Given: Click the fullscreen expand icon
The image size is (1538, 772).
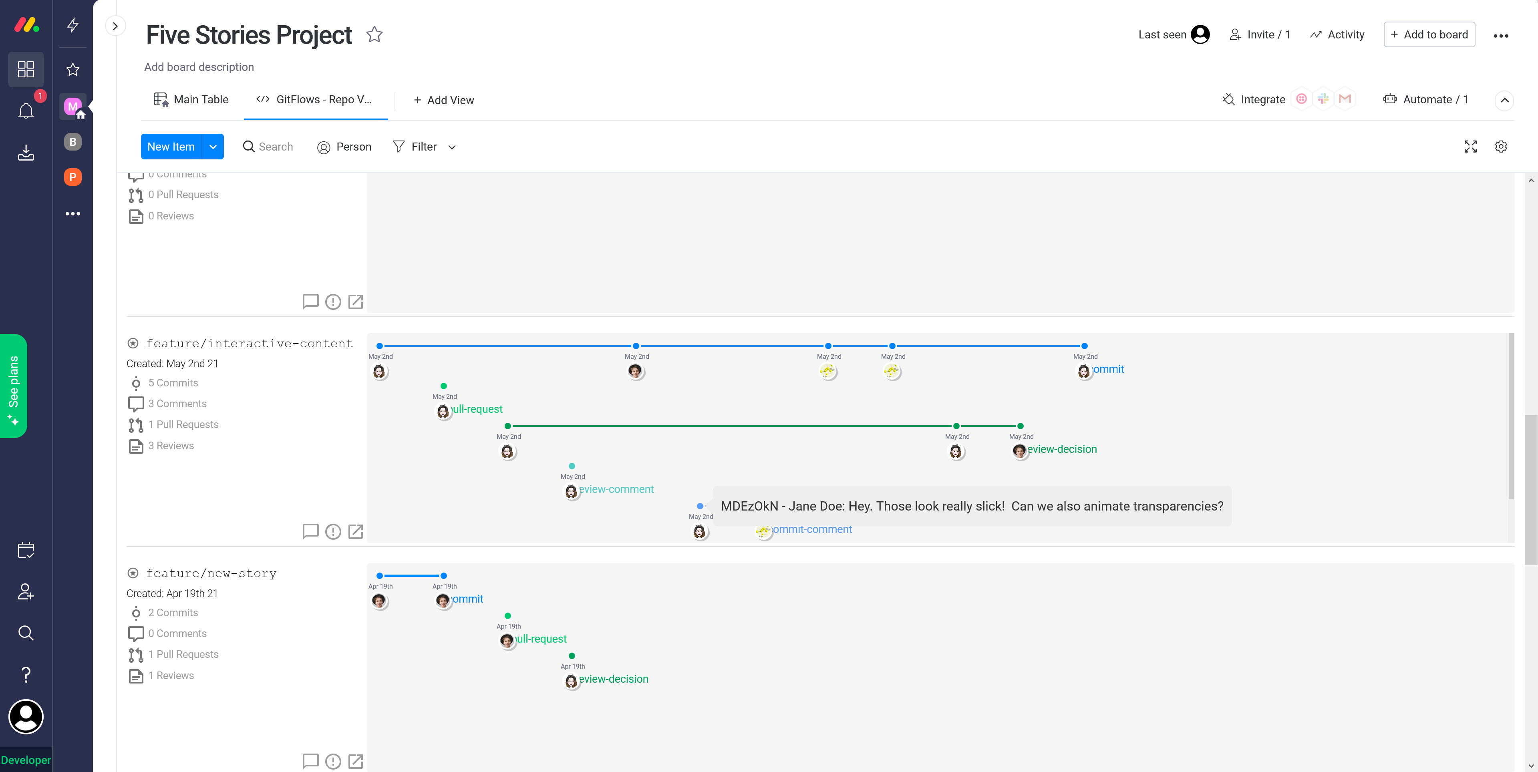Looking at the screenshot, I should click(x=1470, y=147).
